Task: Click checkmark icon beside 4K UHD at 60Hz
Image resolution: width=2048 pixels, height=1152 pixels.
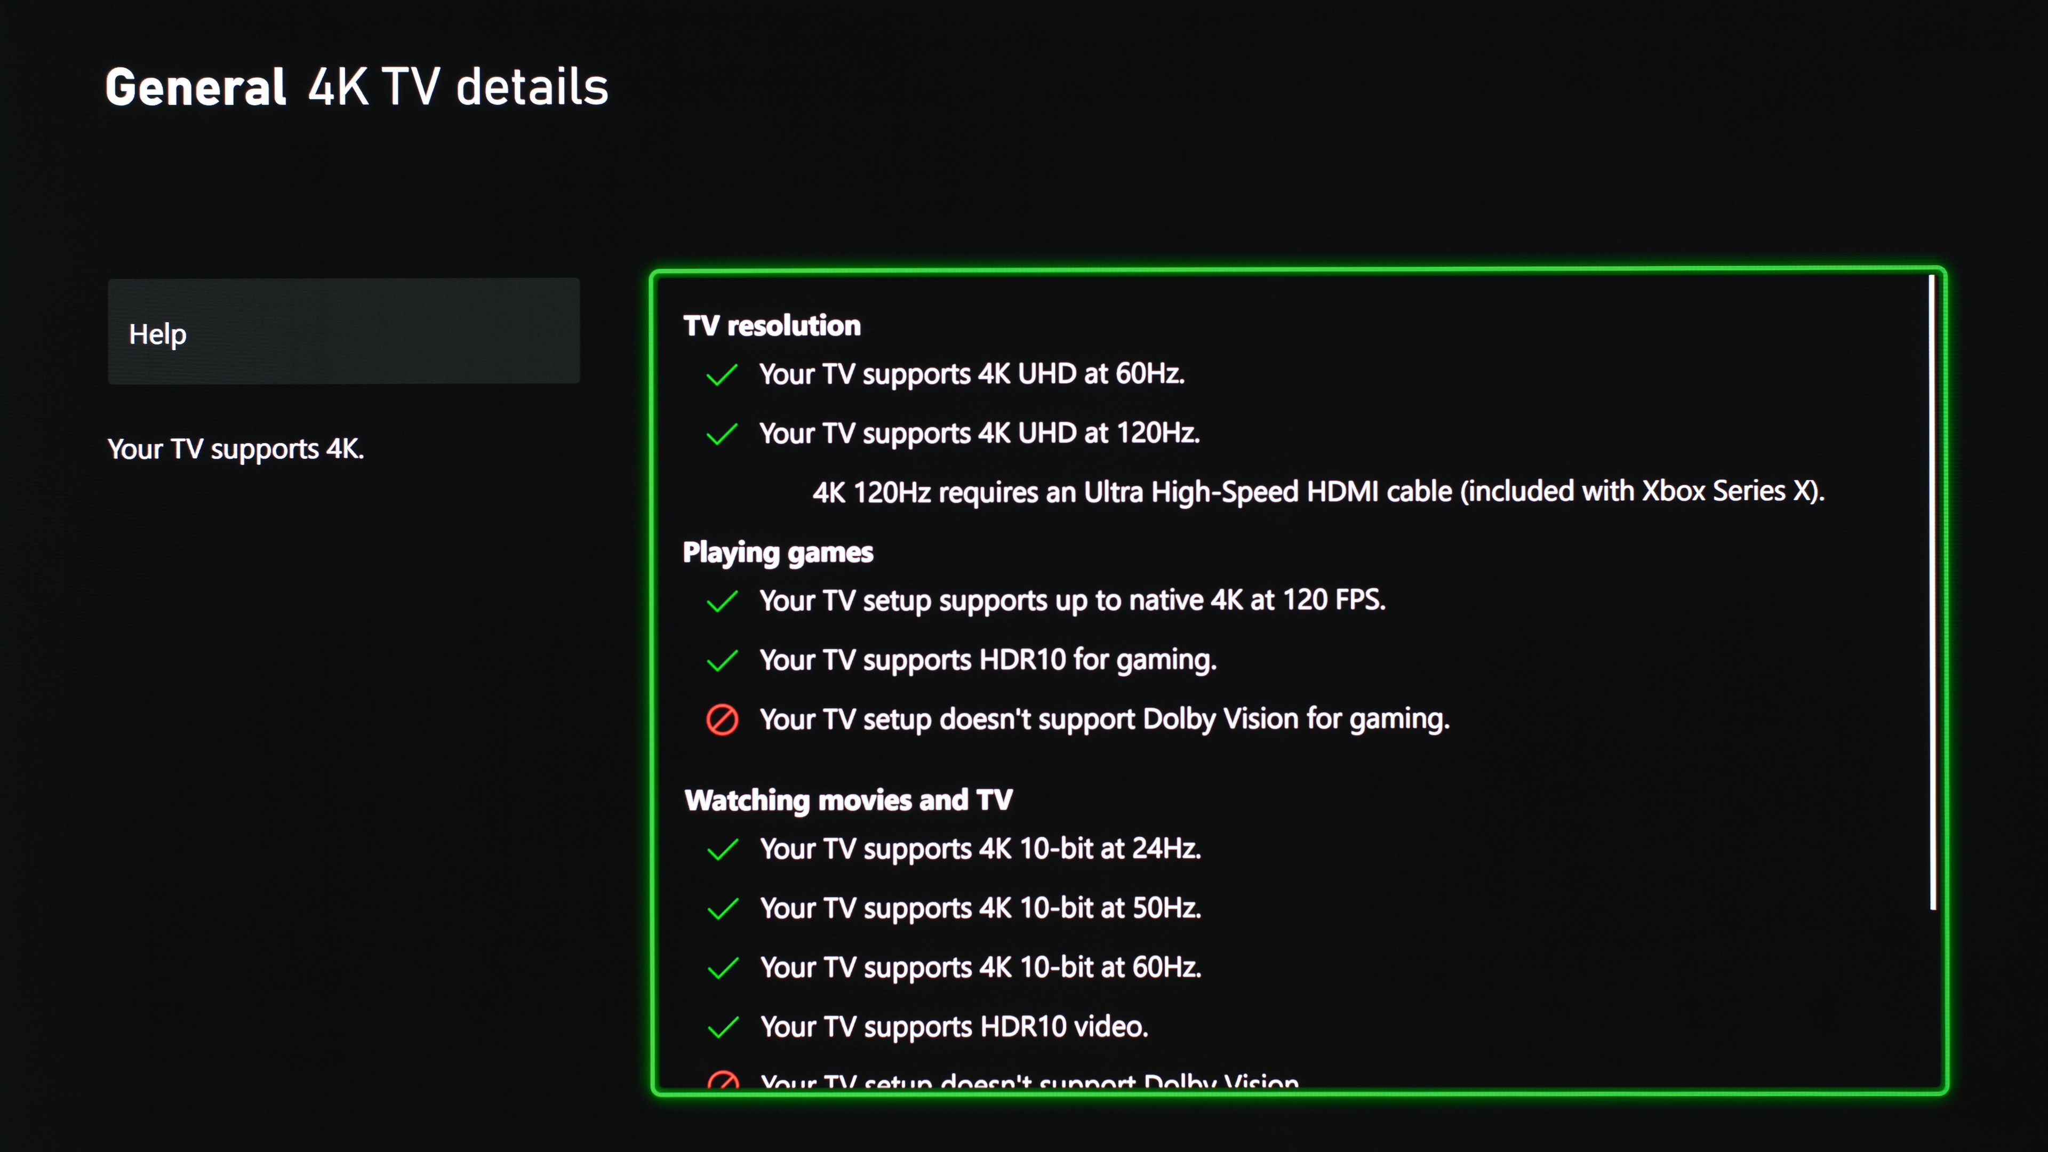Action: [722, 374]
